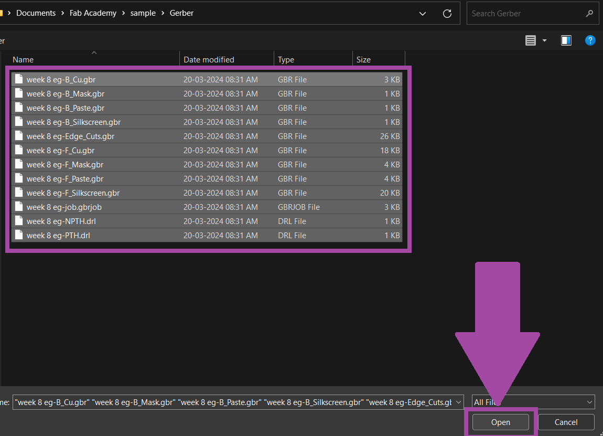Open the view options dropdown arrow
The width and height of the screenshot is (603, 436).
(x=544, y=40)
